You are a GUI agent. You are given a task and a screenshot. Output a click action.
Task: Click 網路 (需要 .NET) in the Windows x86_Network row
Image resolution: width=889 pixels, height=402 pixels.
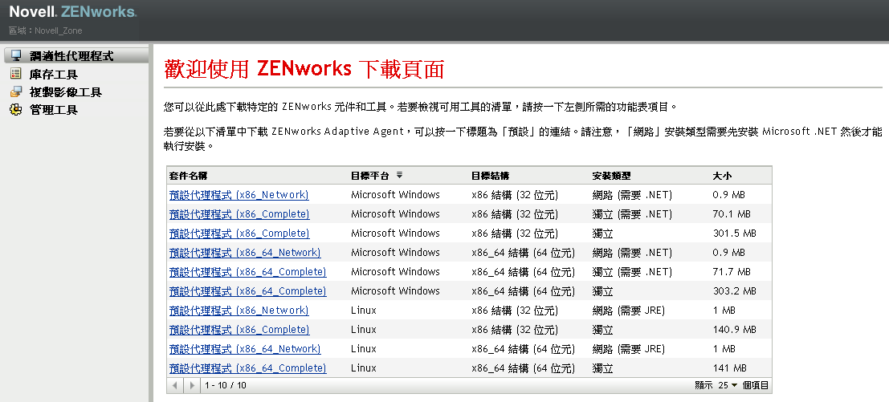coord(632,195)
